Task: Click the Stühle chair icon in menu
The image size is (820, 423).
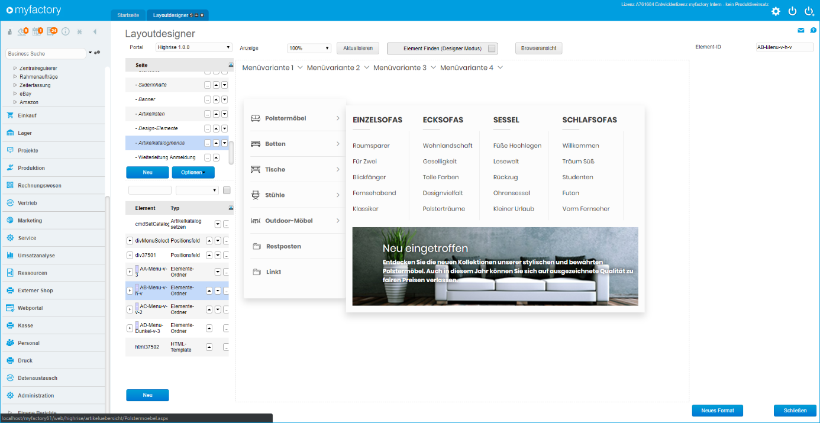Action: pyautogui.click(x=256, y=195)
